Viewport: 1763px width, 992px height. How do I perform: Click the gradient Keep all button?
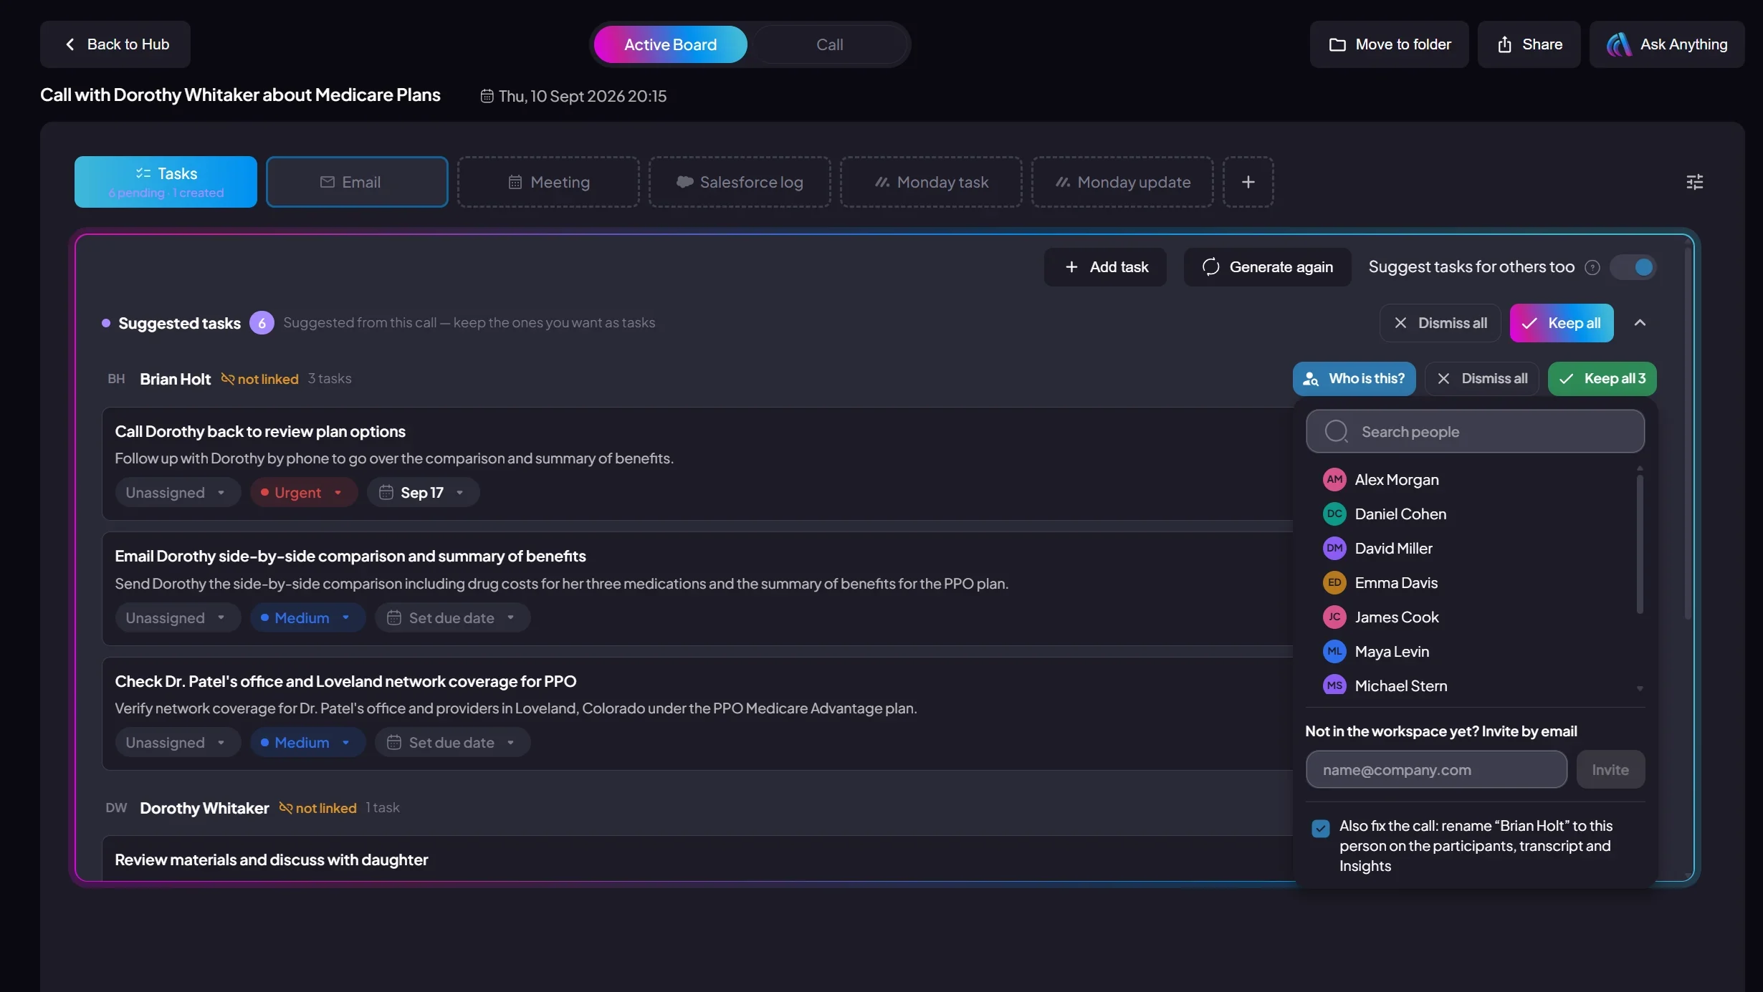(1562, 323)
